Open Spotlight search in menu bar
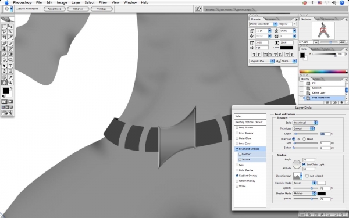Viewport: 349px width, 218px height. (342, 3)
